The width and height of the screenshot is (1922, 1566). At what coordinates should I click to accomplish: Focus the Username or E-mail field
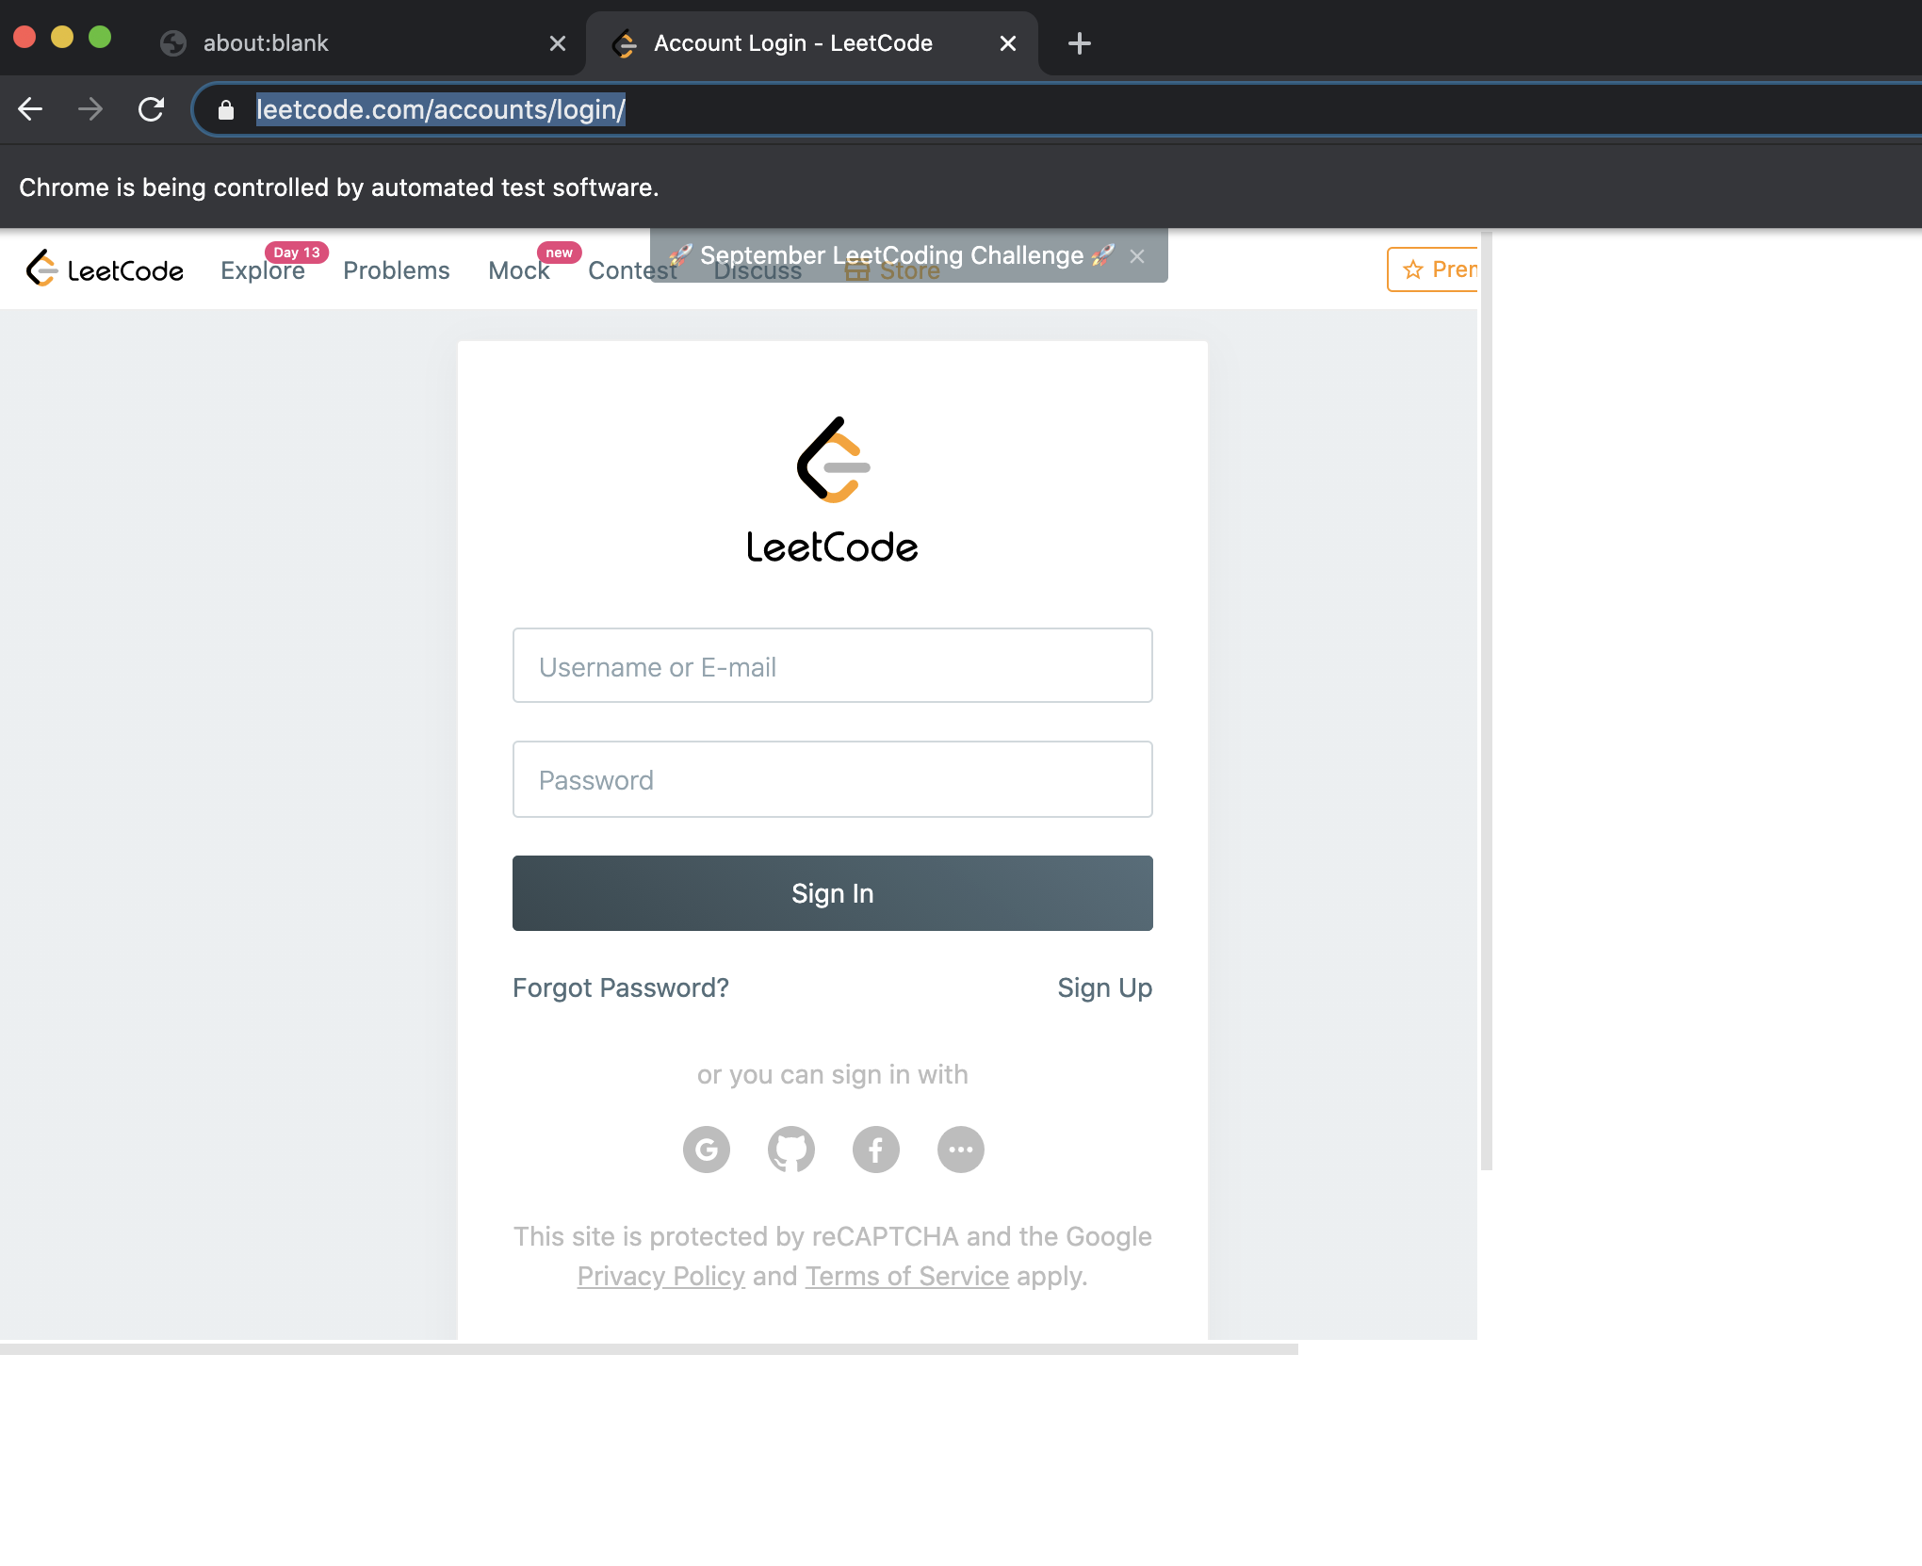833,665
